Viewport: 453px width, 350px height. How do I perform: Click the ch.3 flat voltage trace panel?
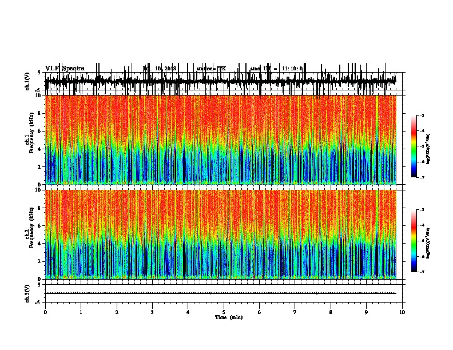tap(223, 293)
